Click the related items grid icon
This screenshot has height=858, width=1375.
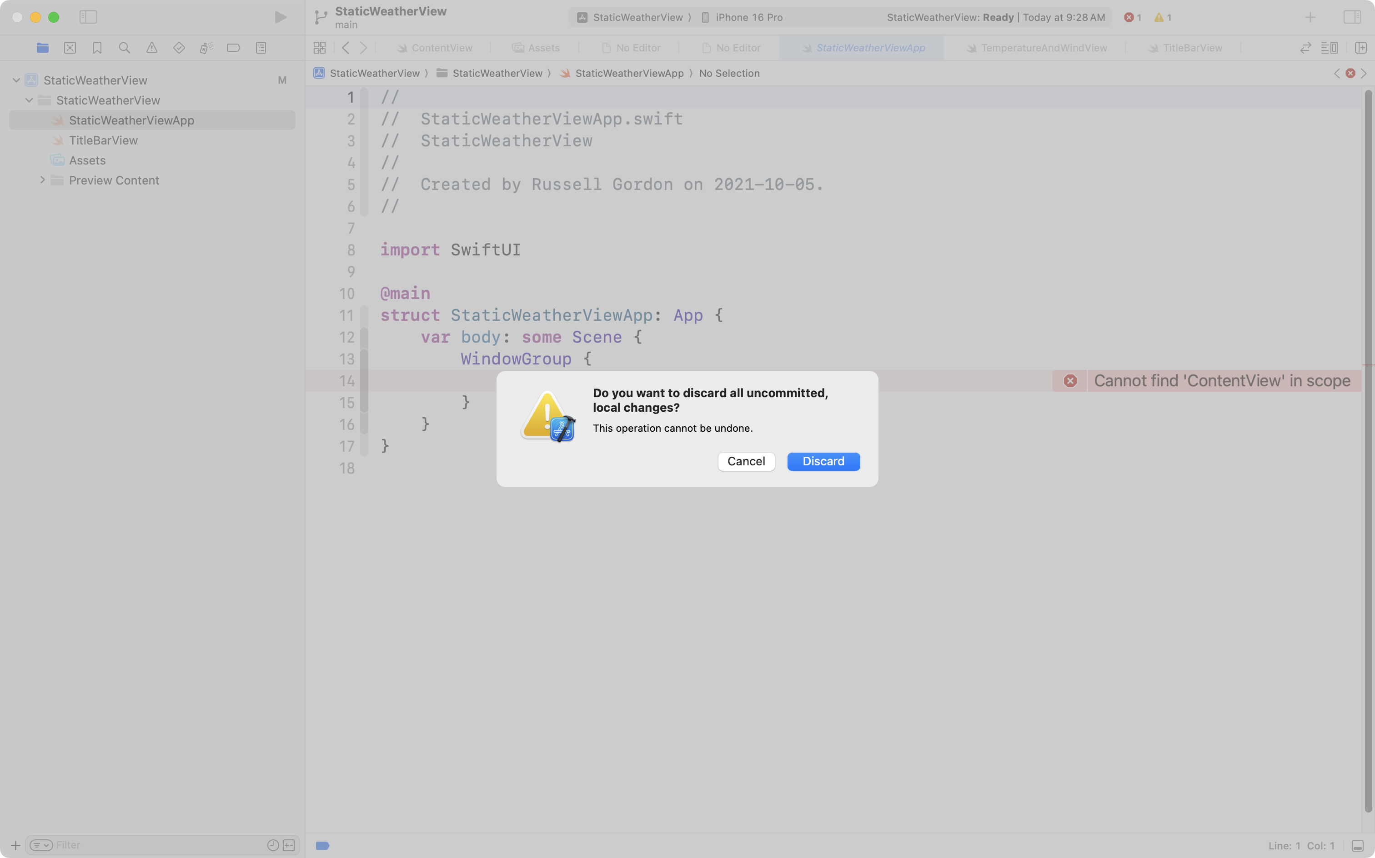(320, 48)
